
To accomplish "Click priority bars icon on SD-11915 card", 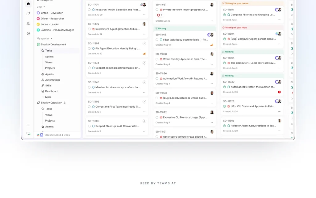I will [212, 45].
